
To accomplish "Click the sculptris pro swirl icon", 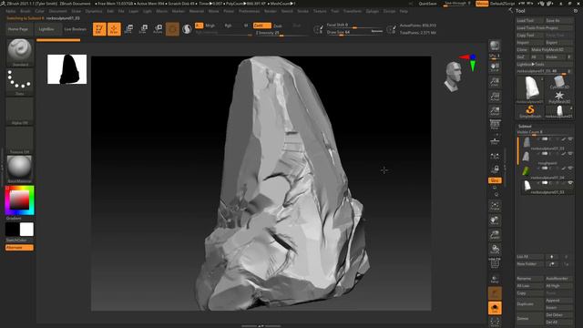I will (x=187, y=29).
